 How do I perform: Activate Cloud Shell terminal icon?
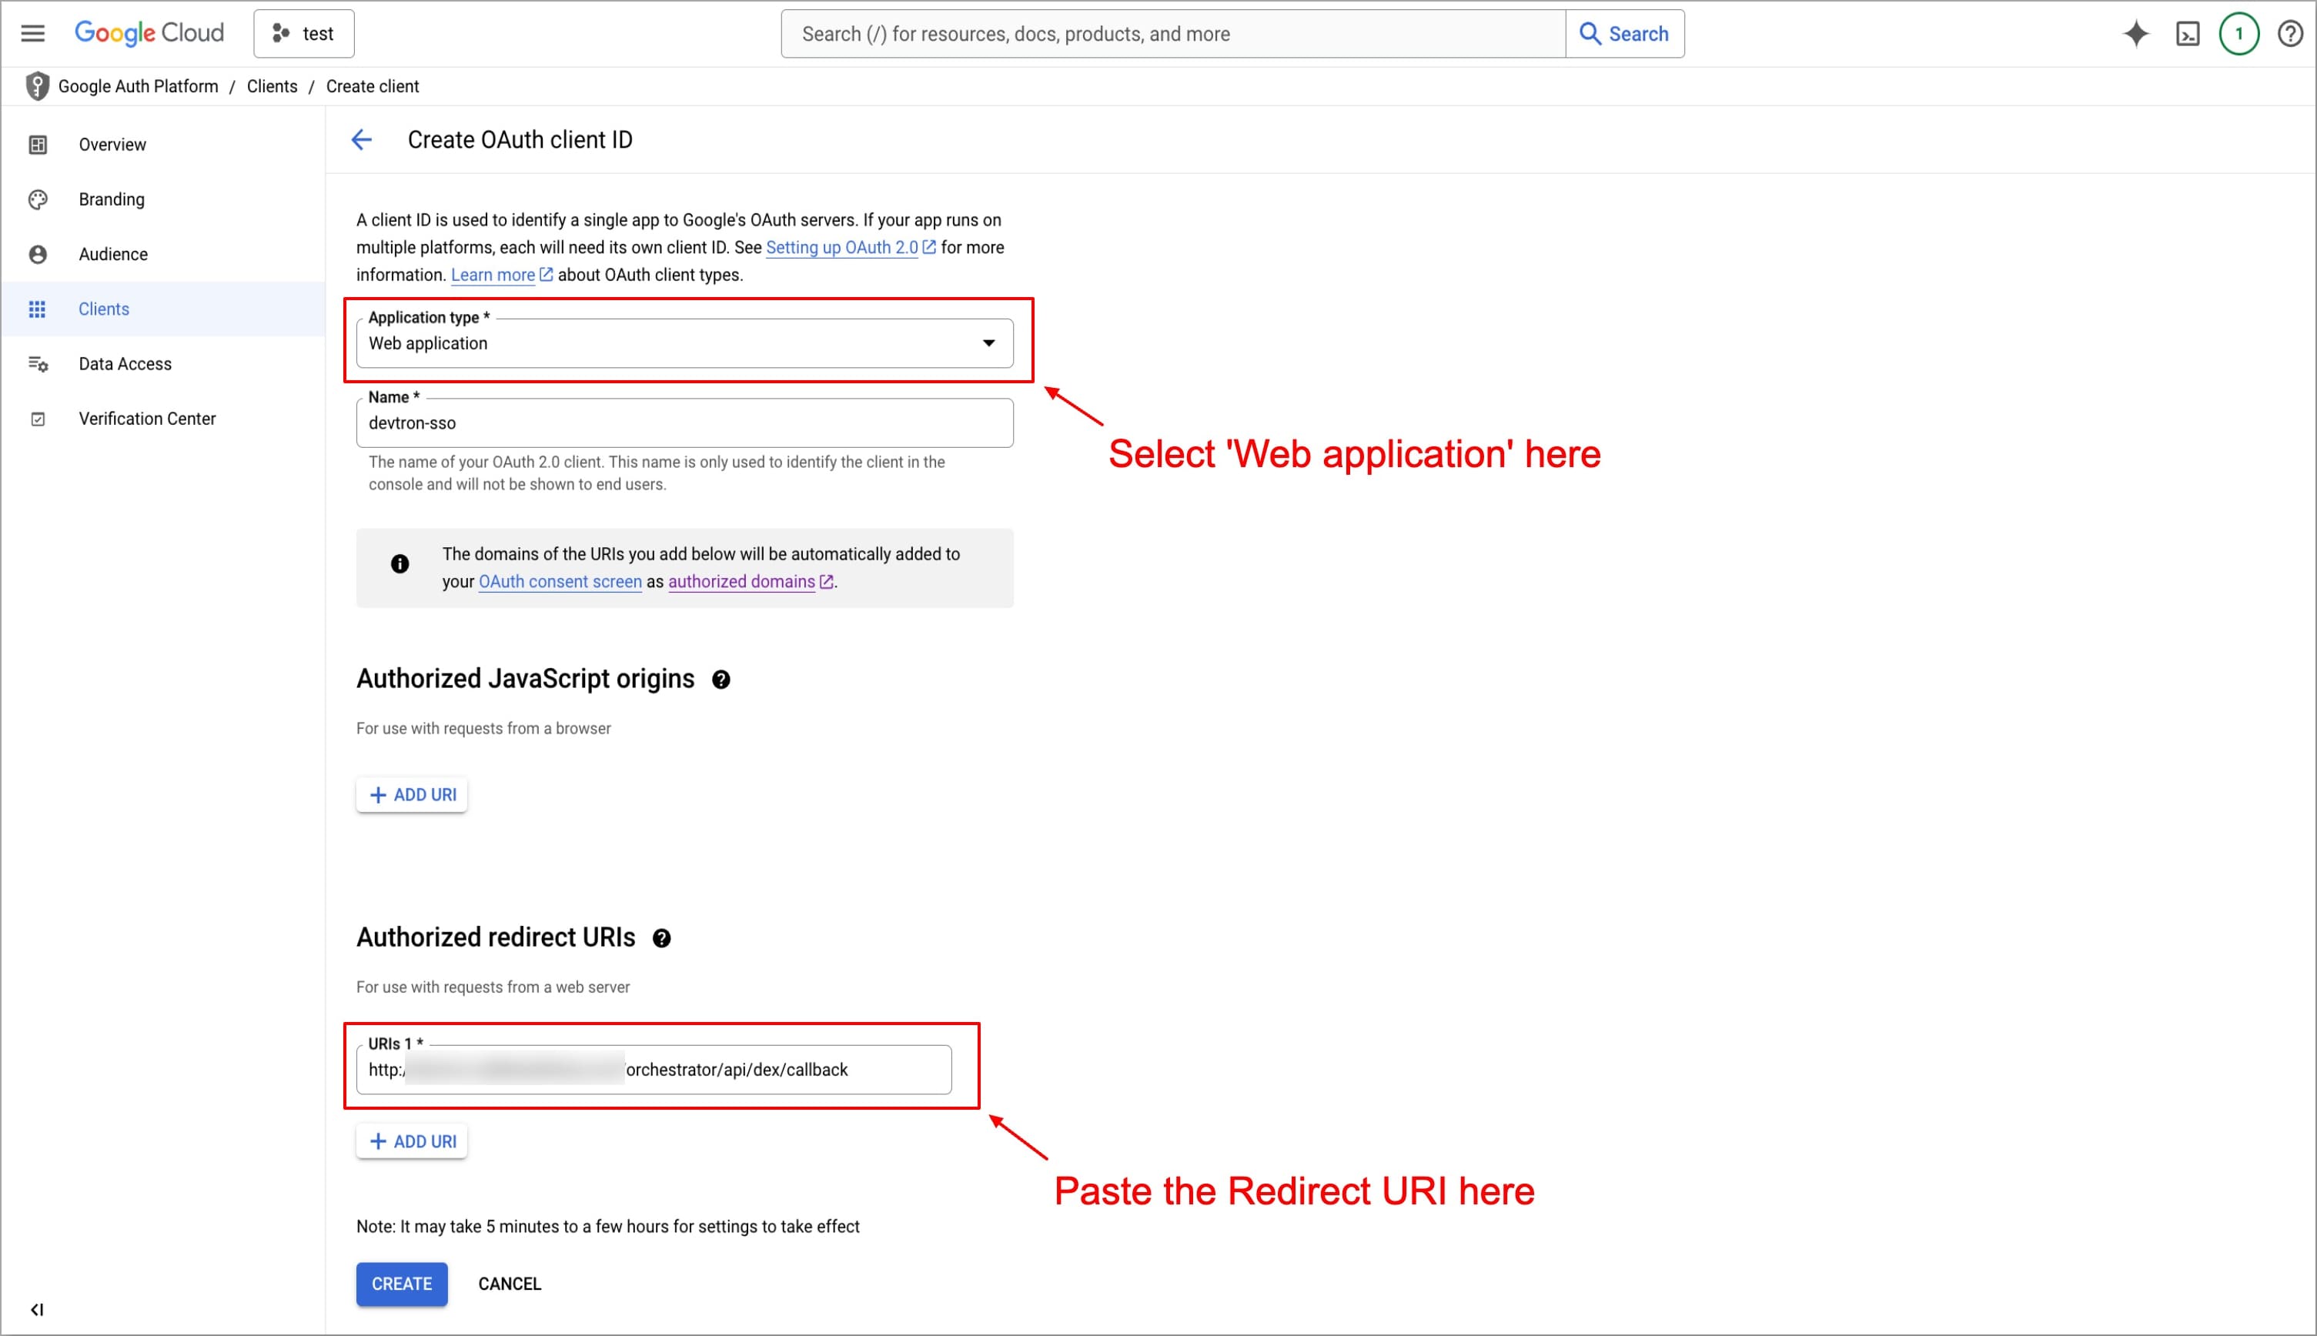(2188, 34)
